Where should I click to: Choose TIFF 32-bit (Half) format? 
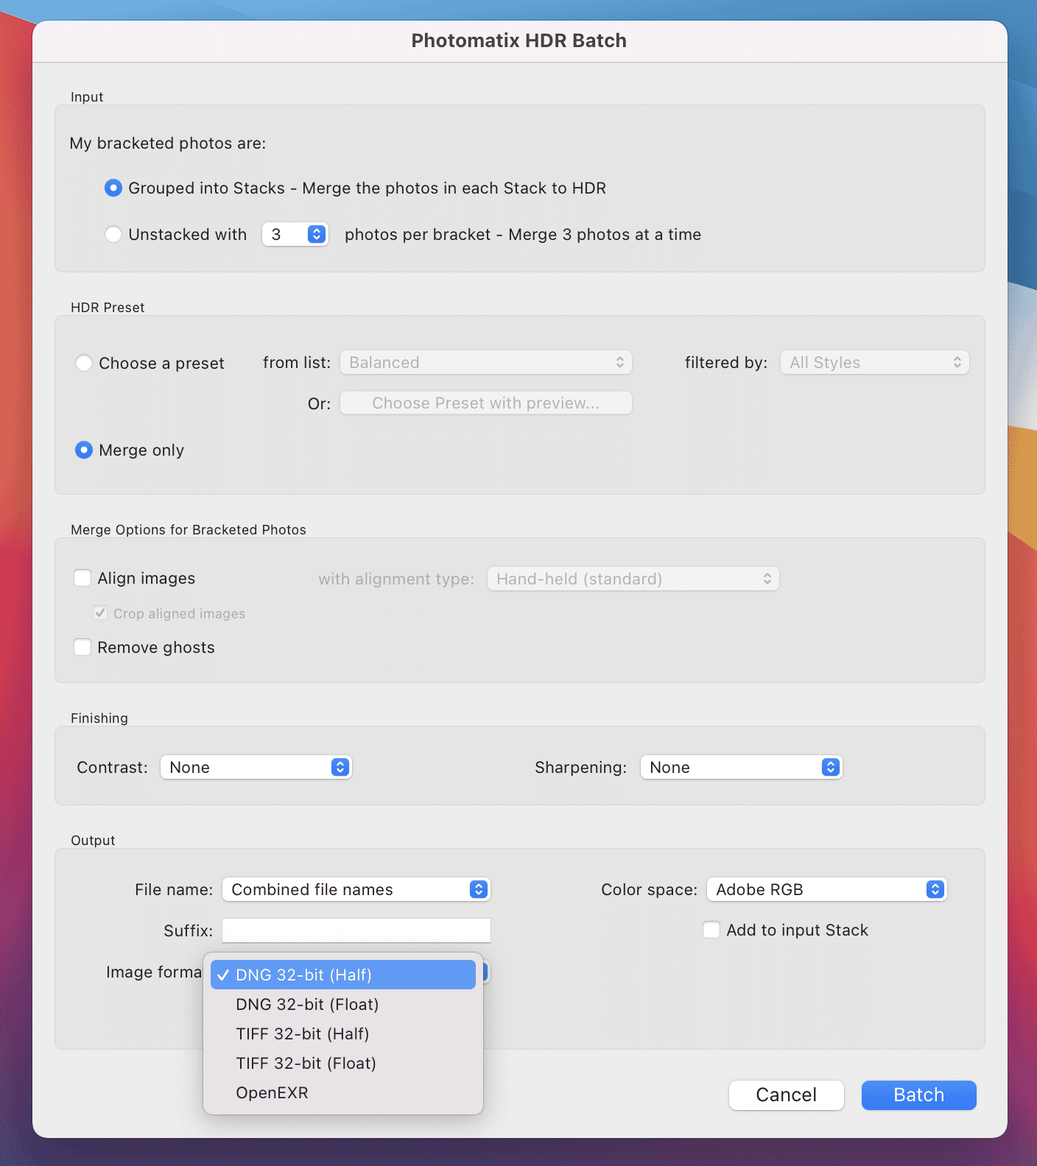point(343,1034)
